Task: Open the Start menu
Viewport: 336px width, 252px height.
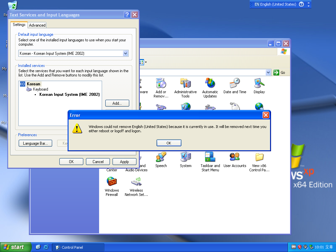Action: coord(15,247)
